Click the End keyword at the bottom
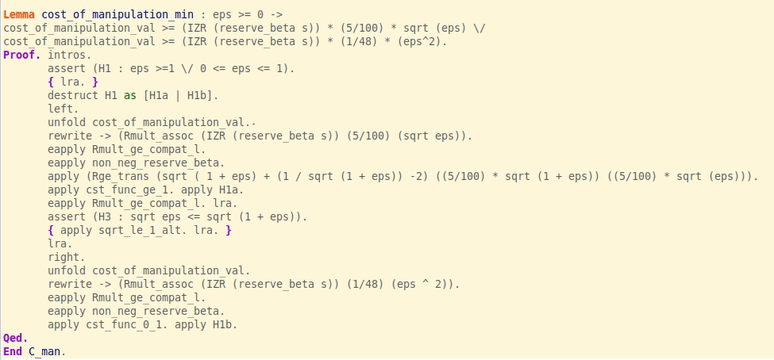Image resolution: width=774 pixels, height=360 pixels. (13, 351)
